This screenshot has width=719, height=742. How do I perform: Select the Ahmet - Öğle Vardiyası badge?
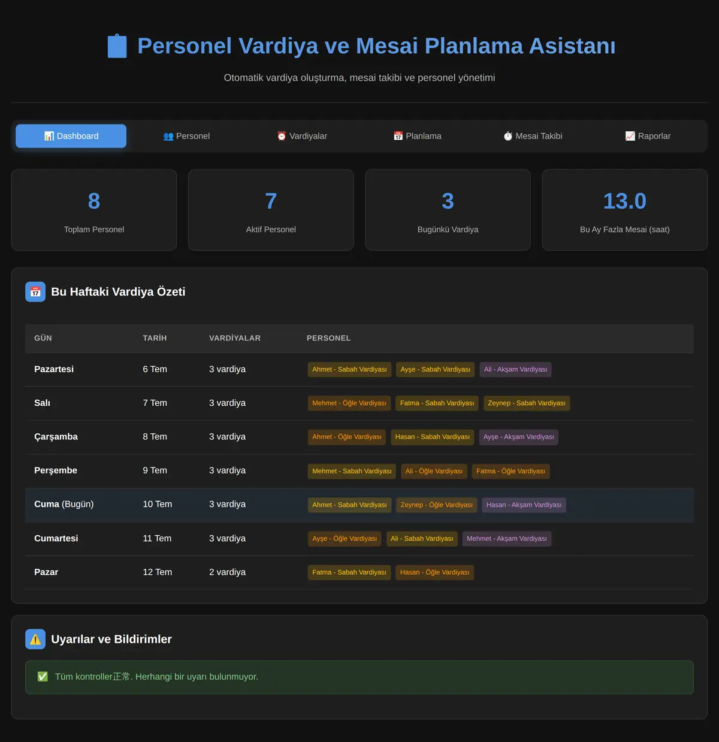(x=347, y=437)
